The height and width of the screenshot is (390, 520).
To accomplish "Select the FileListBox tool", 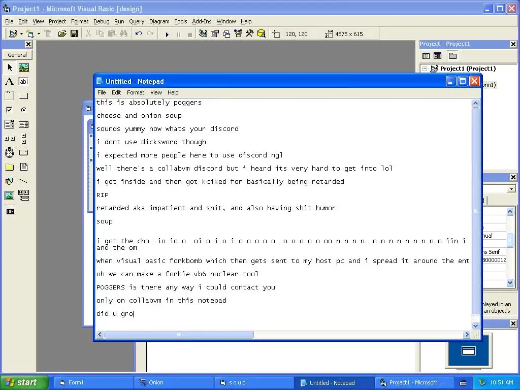I will (x=23, y=167).
